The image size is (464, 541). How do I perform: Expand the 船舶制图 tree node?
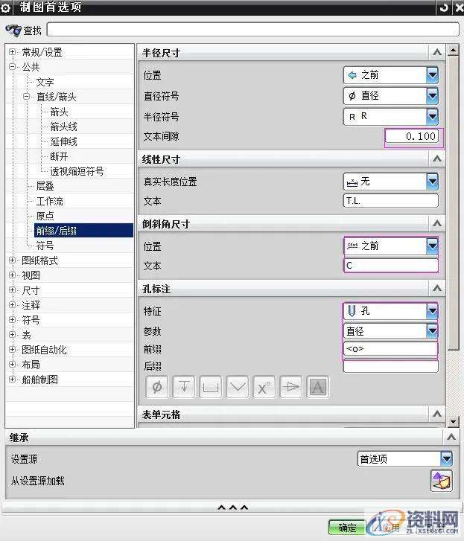[x=12, y=380]
